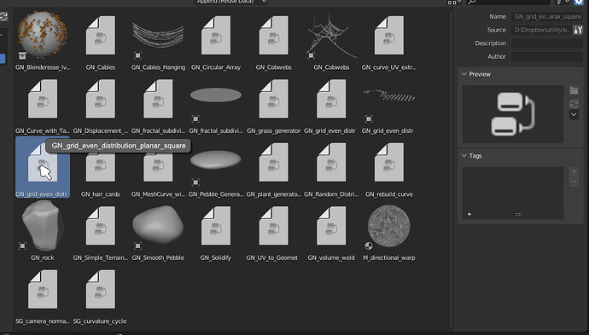The image size is (589, 335).
Task: Select the GN_UV_to_Geomet asset
Action: tap(273, 231)
